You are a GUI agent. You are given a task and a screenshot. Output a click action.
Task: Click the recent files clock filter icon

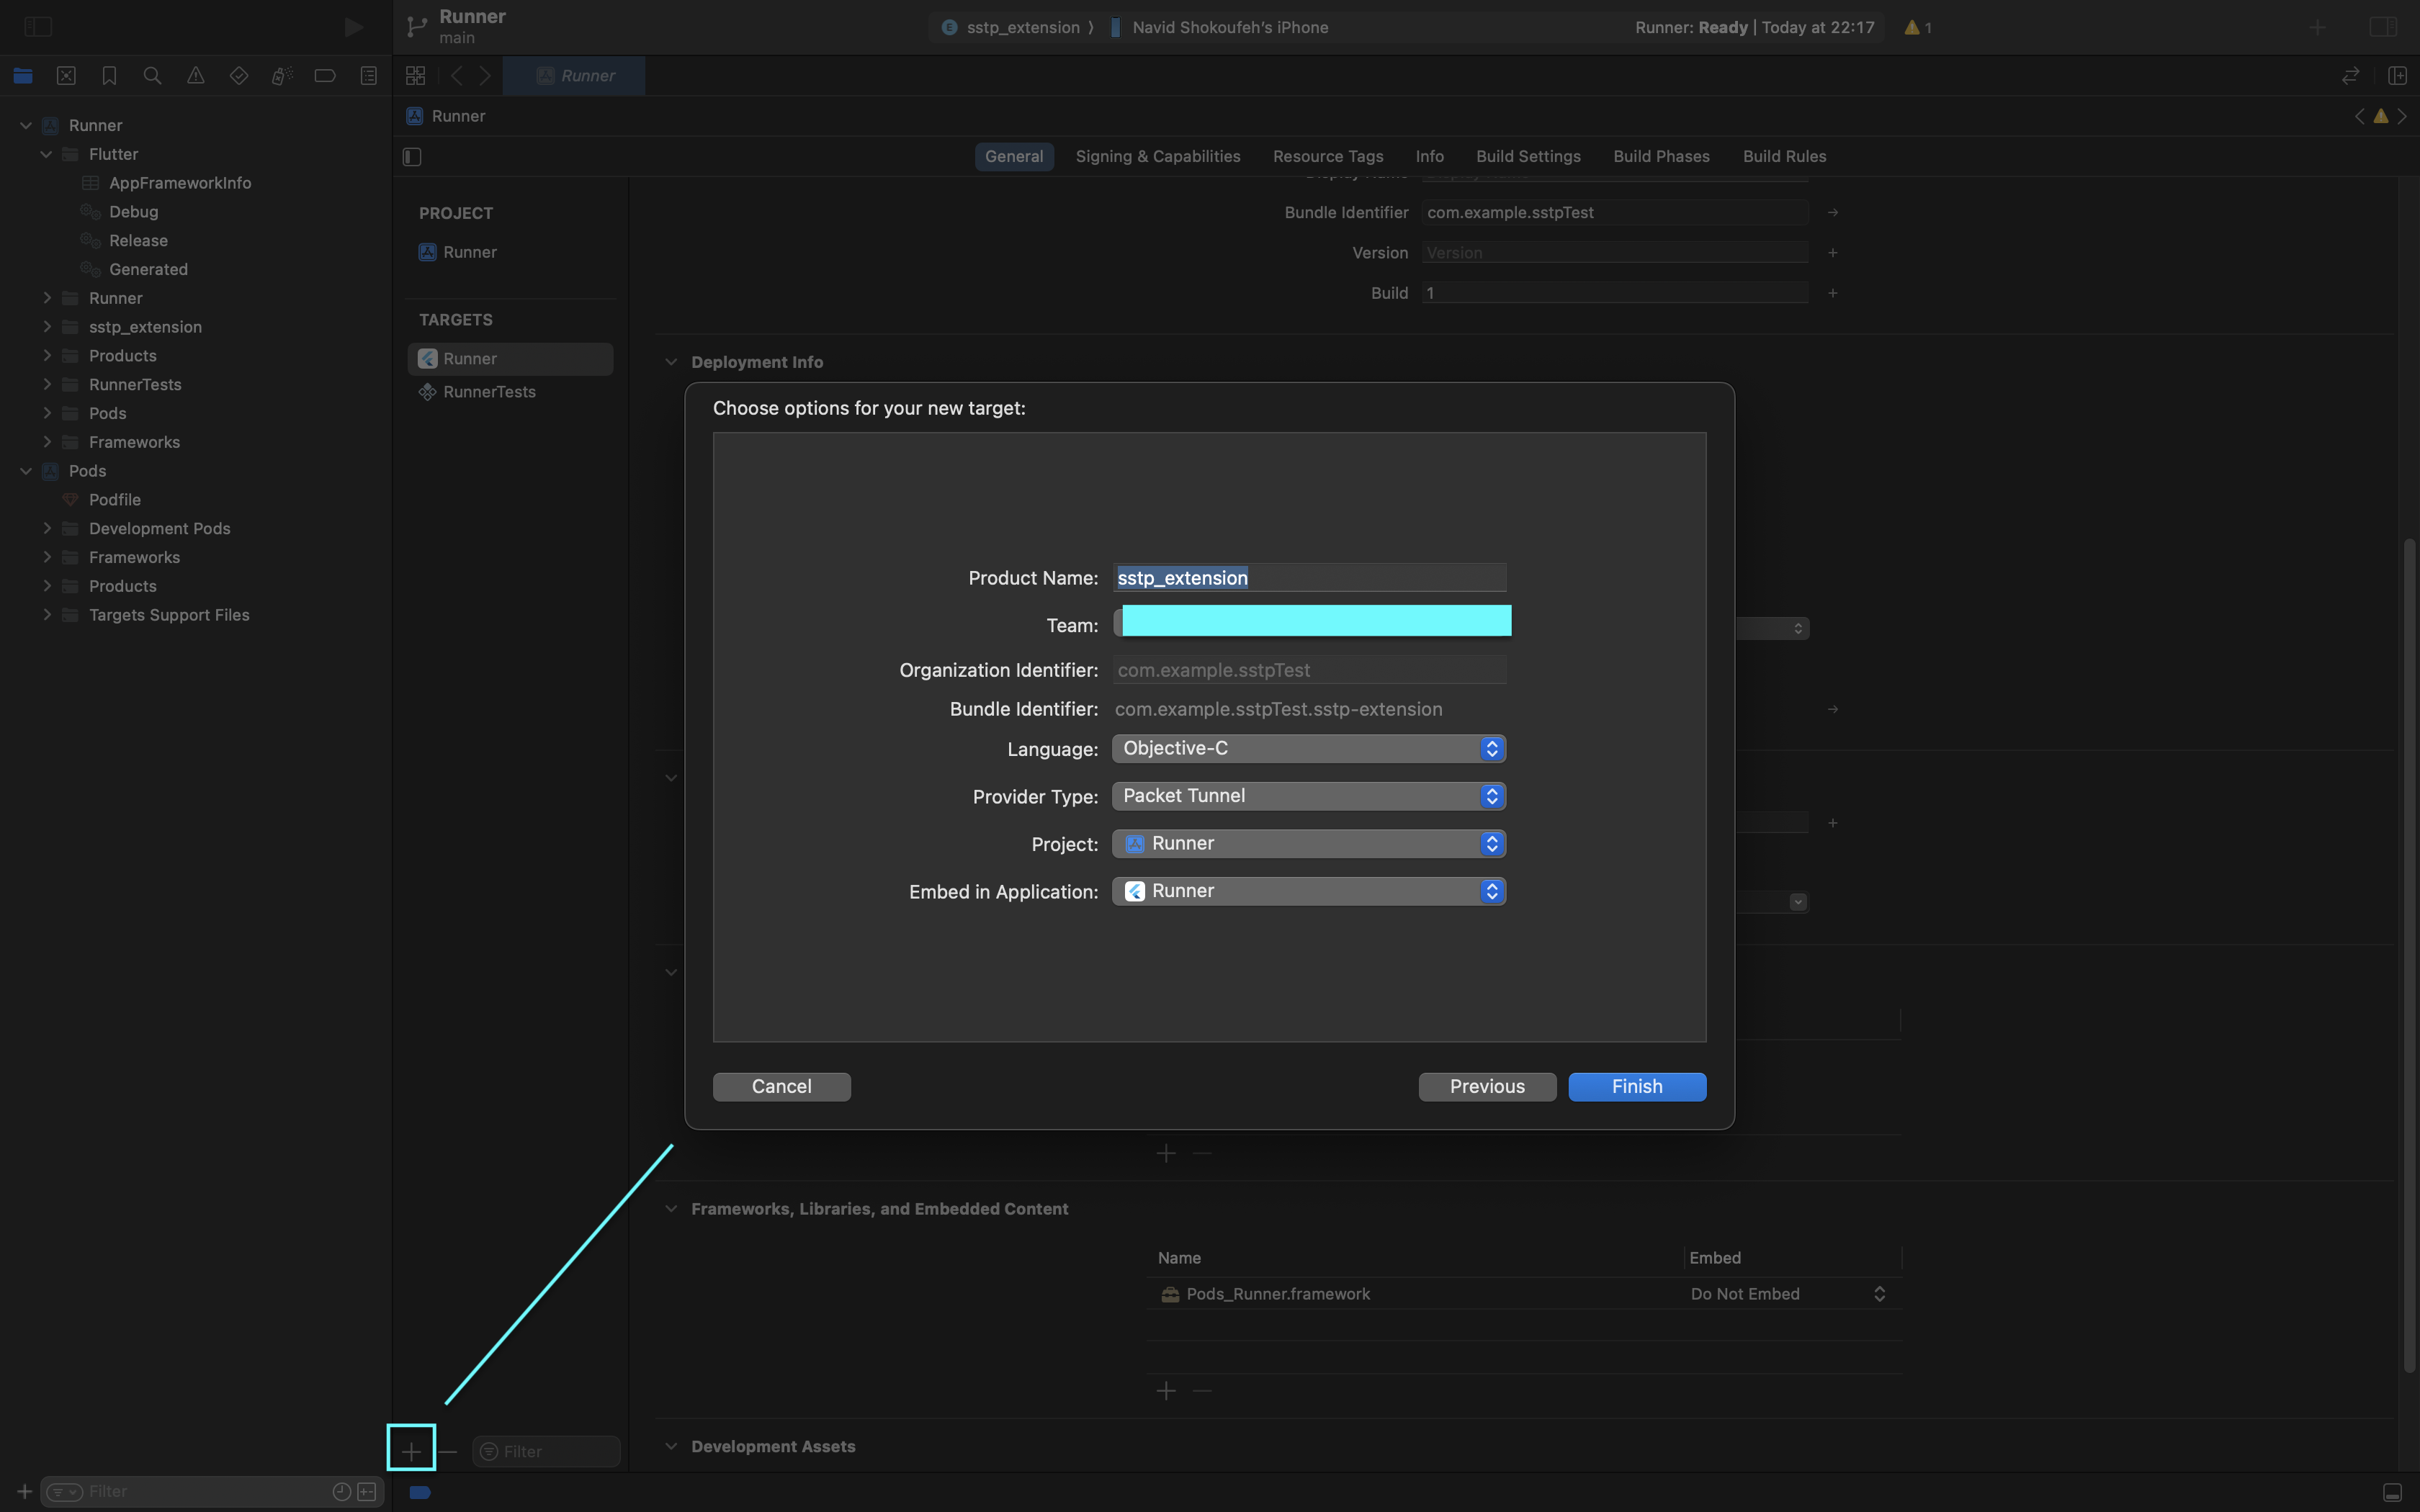pos(341,1491)
